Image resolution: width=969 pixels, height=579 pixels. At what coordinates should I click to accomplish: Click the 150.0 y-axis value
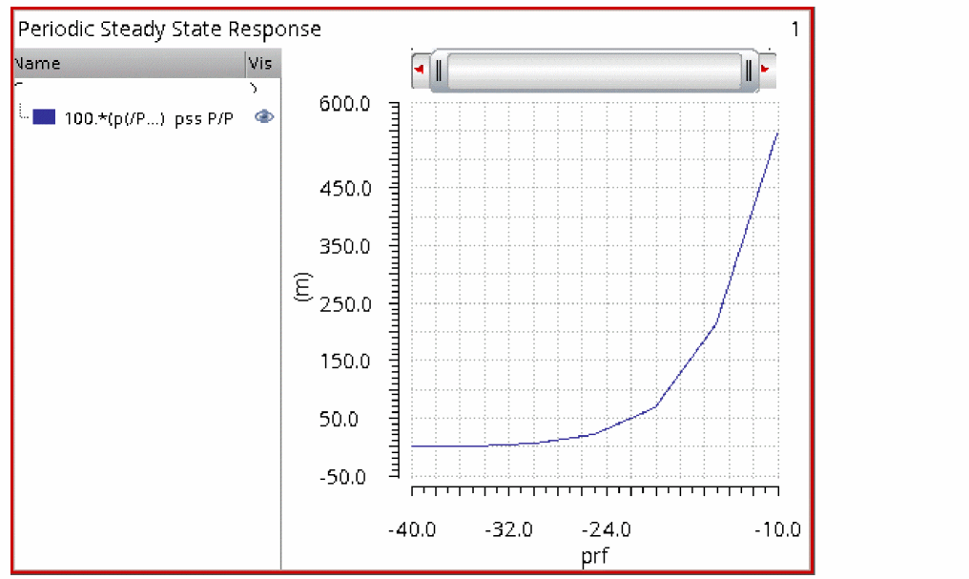(345, 361)
